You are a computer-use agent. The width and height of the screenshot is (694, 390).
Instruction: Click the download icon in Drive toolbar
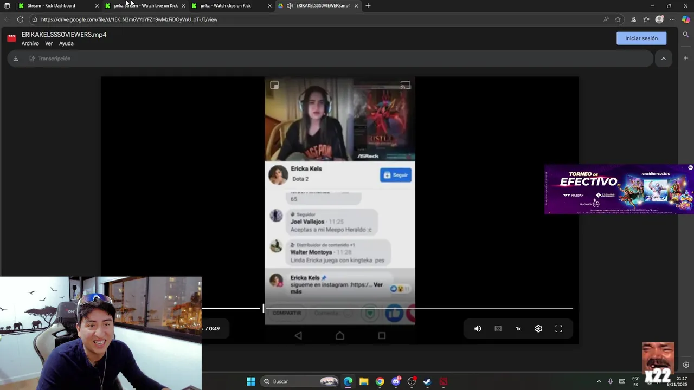(x=16, y=58)
